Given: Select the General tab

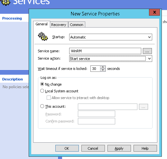Looking at the screenshot, I should [x=42, y=24].
